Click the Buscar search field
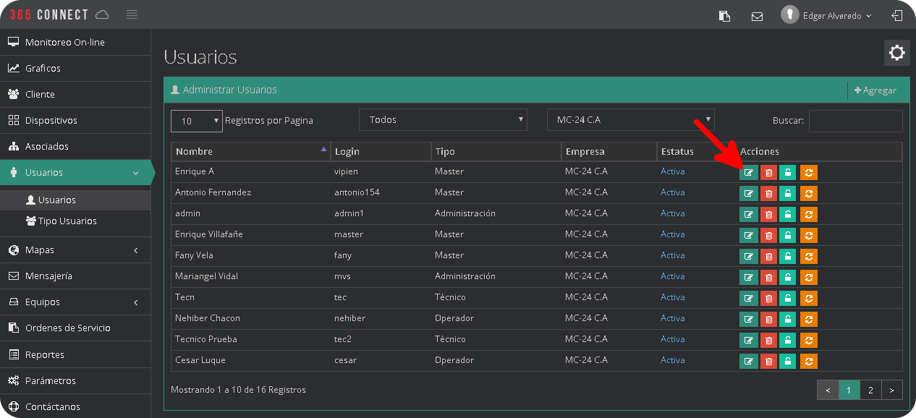916x418 pixels. point(855,121)
